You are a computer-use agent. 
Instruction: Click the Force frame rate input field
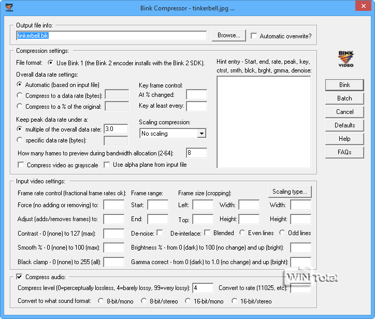(114, 205)
